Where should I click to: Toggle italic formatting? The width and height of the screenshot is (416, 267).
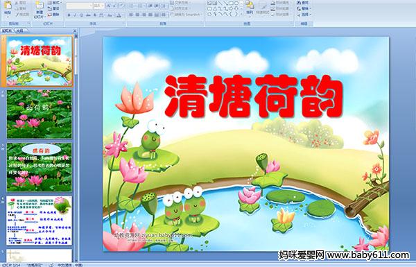[x=75, y=15]
